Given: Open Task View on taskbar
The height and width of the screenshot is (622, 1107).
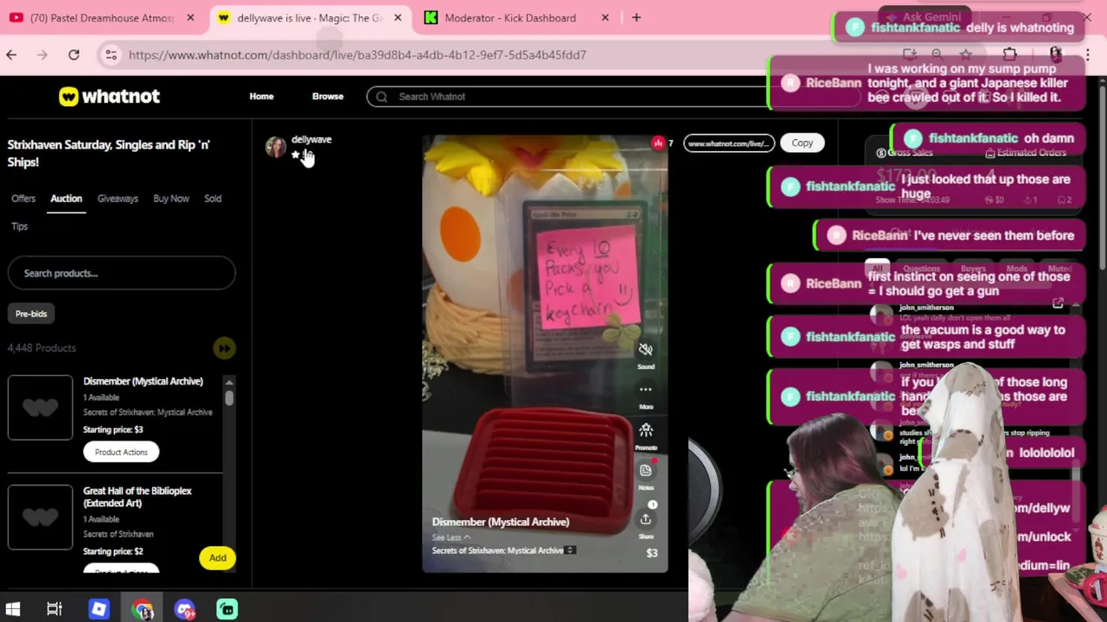Looking at the screenshot, I should click(x=54, y=609).
